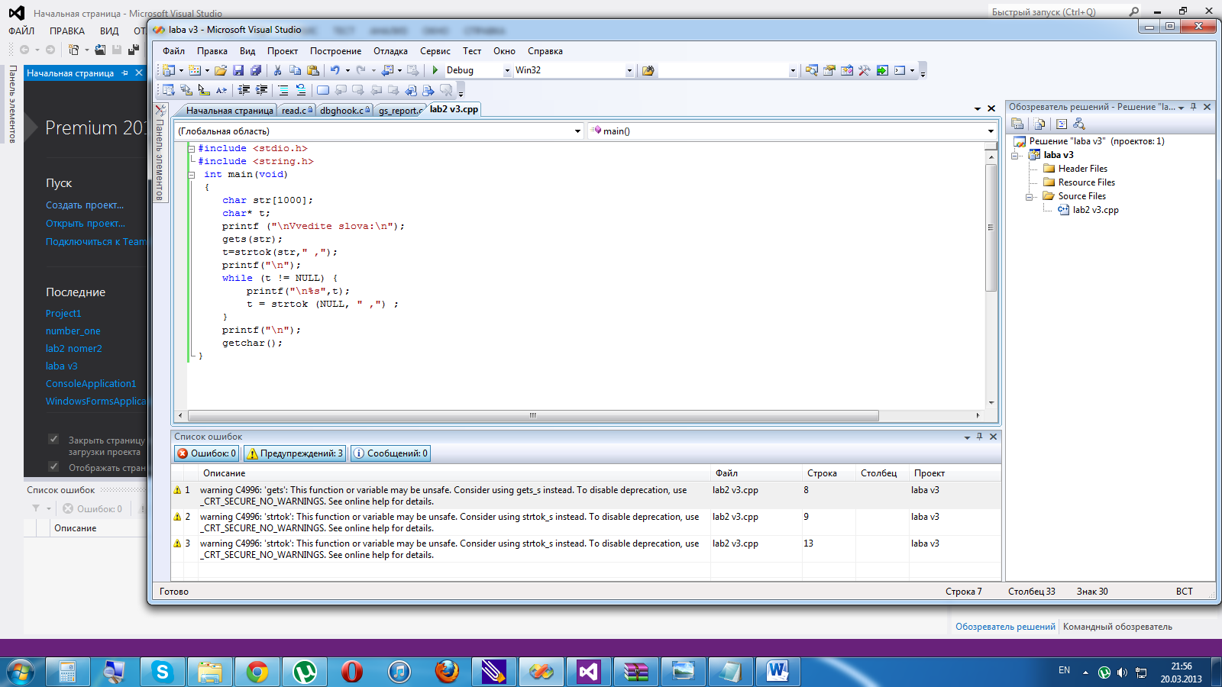1222x687 pixels.
Task: Open the Undo history dropdown arrow
Action: (x=348, y=70)
